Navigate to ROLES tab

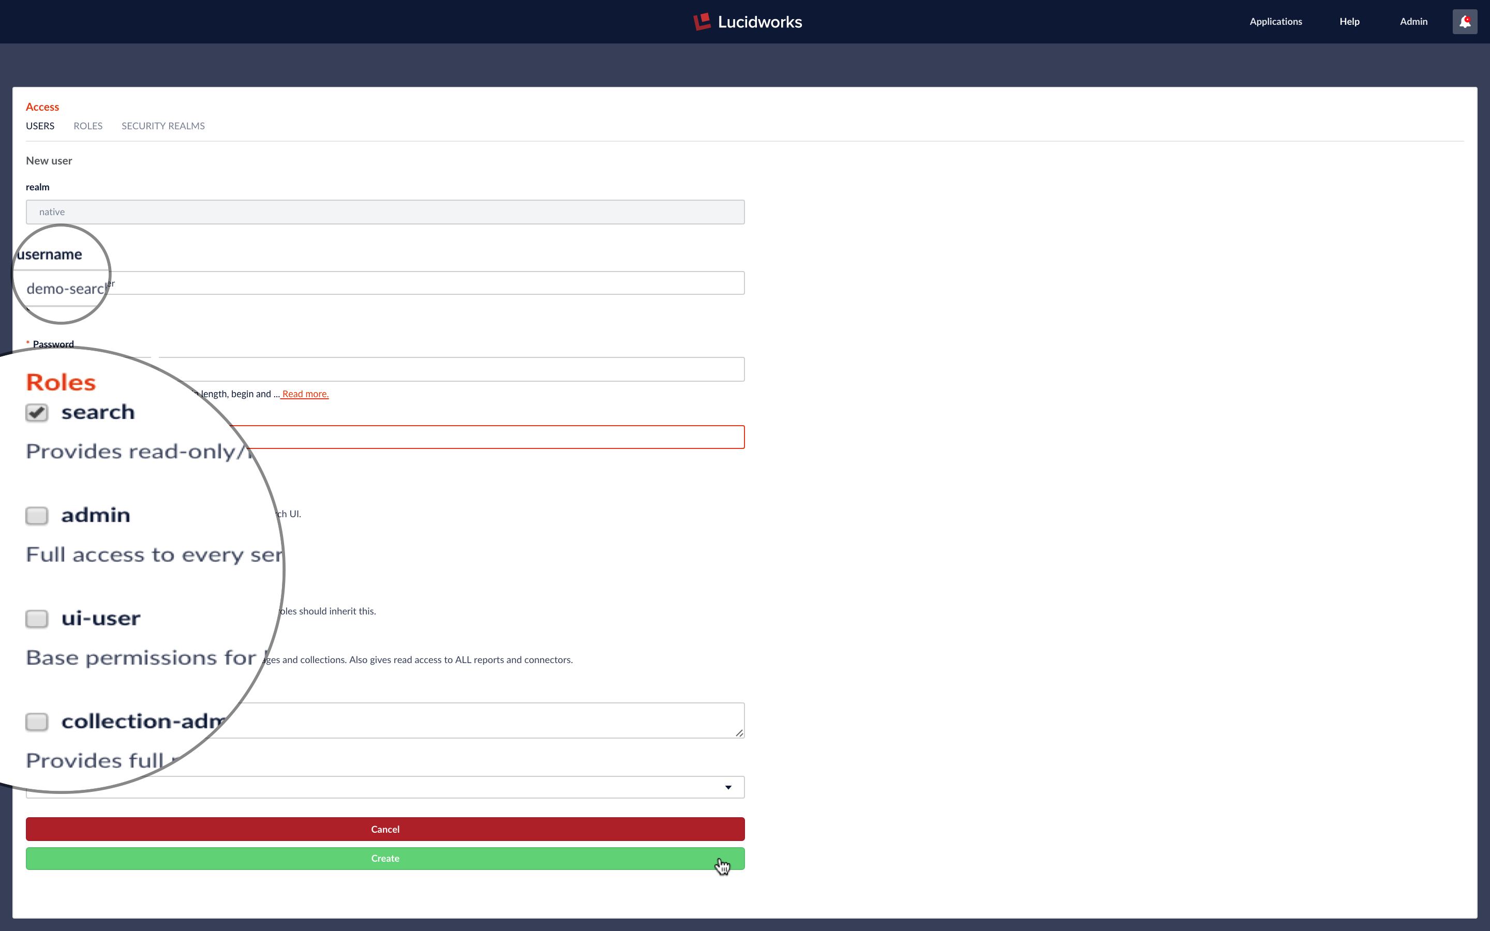click(x=88, y=126)
